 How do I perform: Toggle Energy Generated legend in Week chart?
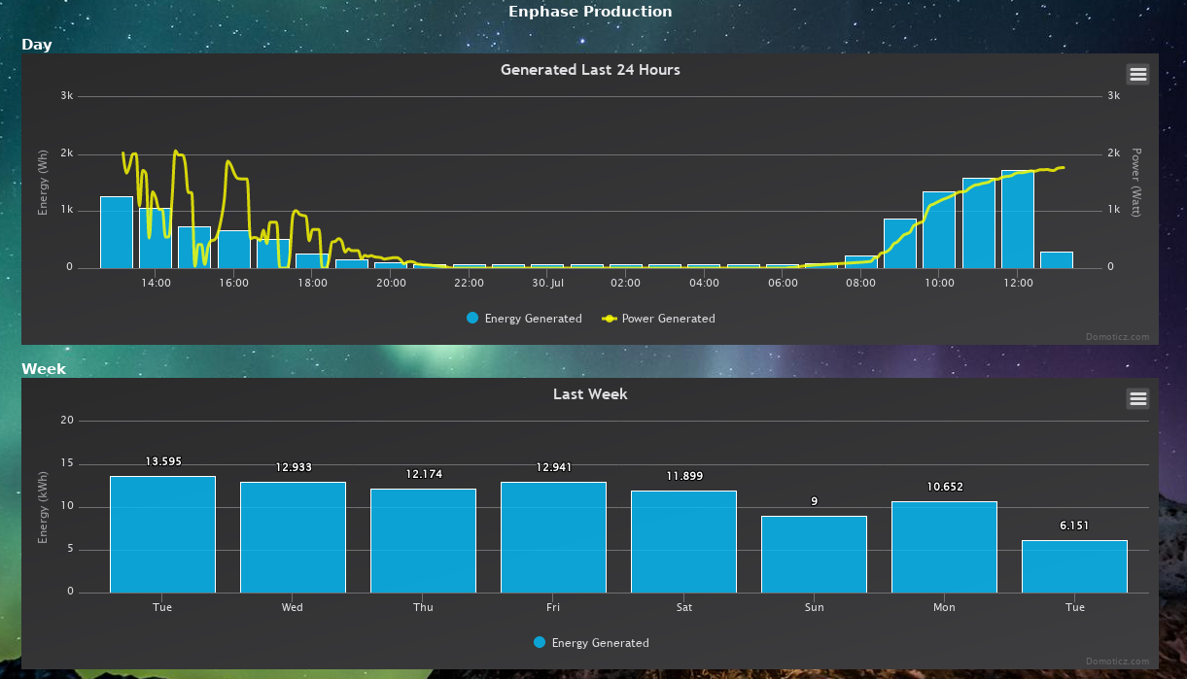click(x=591, y=643)
